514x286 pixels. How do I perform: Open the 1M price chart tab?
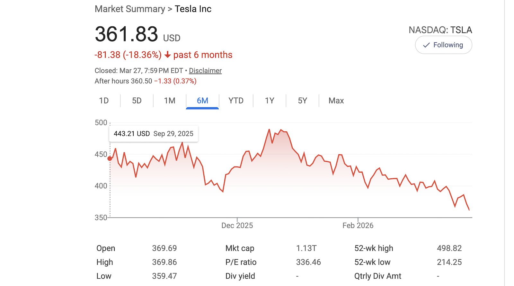click(170, 101)
